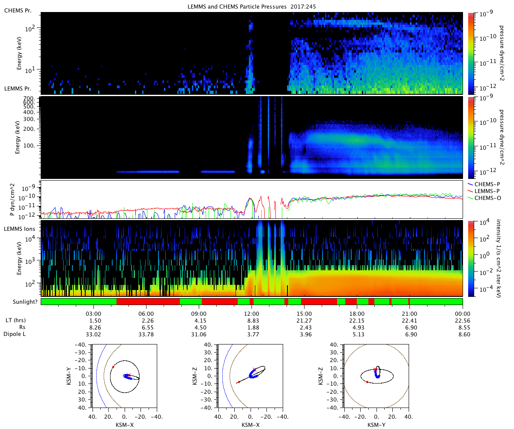The height and width of the screenshot is (429, 514).
Task: Click the red marker in the KSM-X/KSM-Y orbit plot
Action: (113, 367)
